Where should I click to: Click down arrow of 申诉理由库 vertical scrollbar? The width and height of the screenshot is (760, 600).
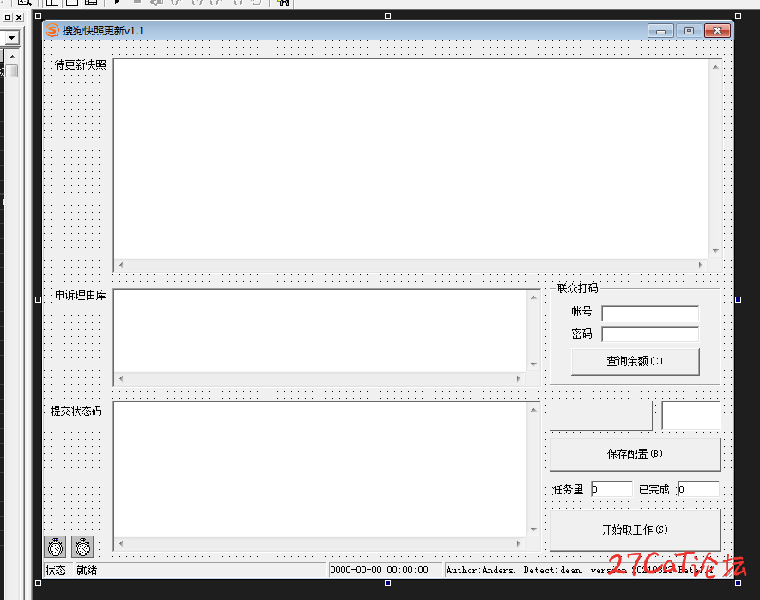[533, 364]
